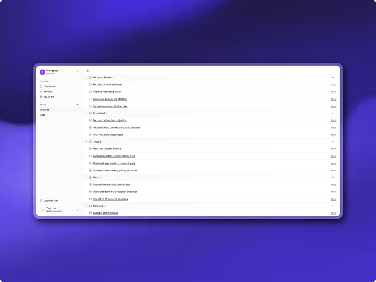This screenshot has width=376, height=282.
Task: Add item to Technical Review group
Action: coord(333,77)
